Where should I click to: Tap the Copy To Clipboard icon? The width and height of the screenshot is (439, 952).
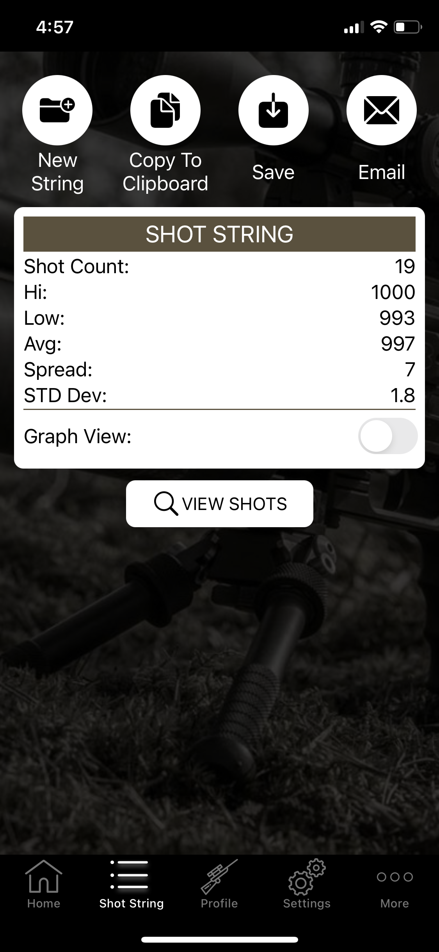[x=165, y=110]
